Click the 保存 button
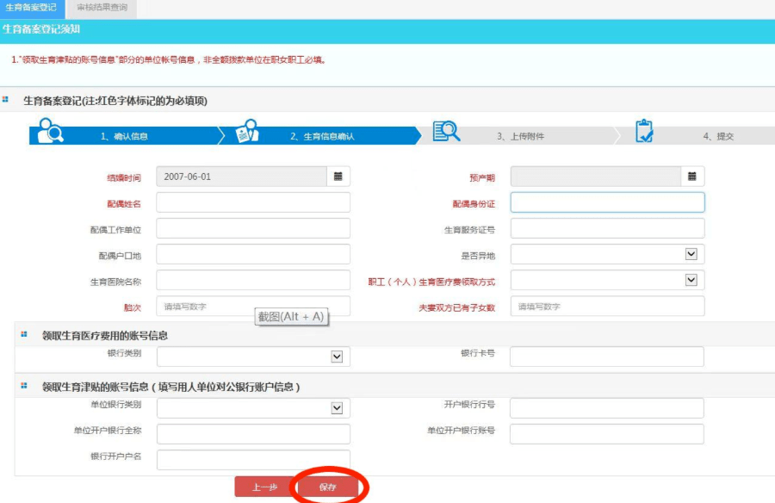775x503 pixels. click(x=327, y=487)
